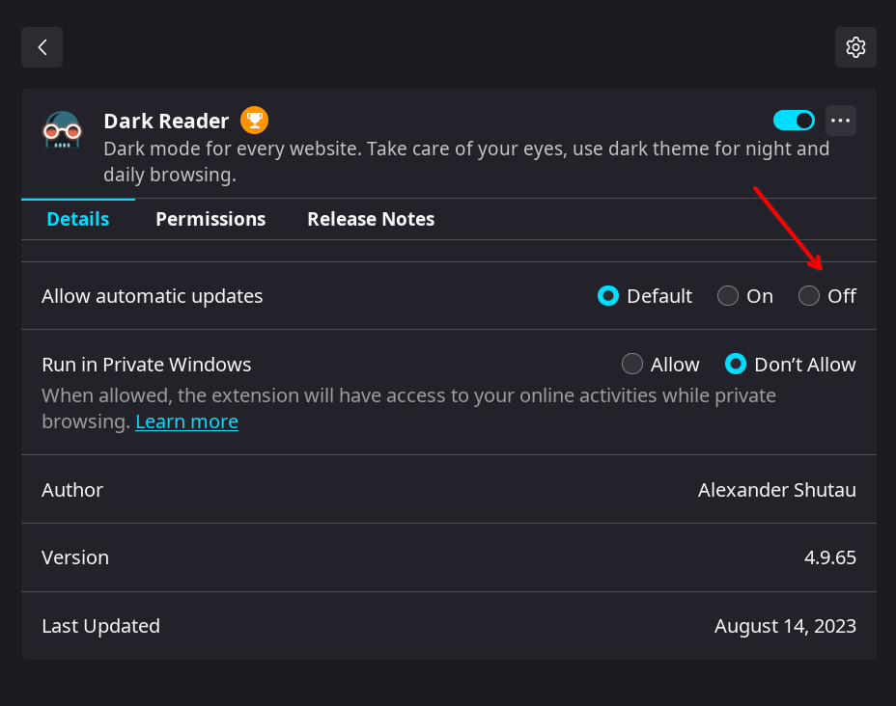Click the version number 4.9.65
896x706 pixels.
coord(830,557)
